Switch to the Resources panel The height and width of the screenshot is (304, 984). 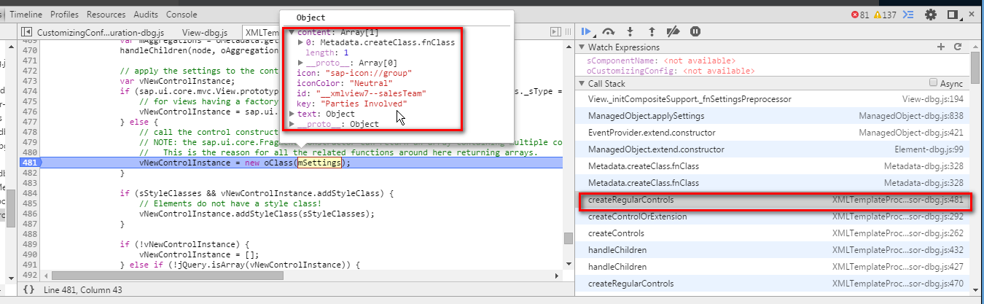coord(106,14)
